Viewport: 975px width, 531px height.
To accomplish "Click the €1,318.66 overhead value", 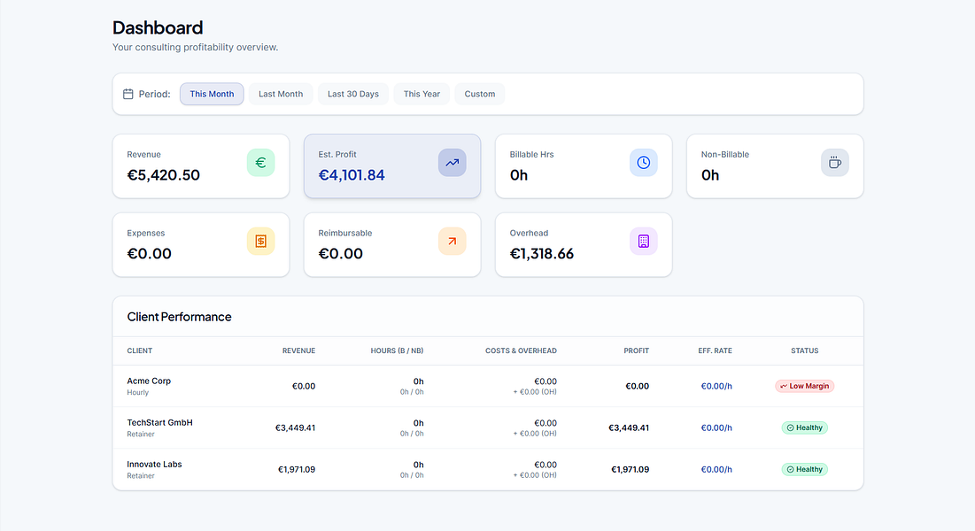I will tap(542, 254).
